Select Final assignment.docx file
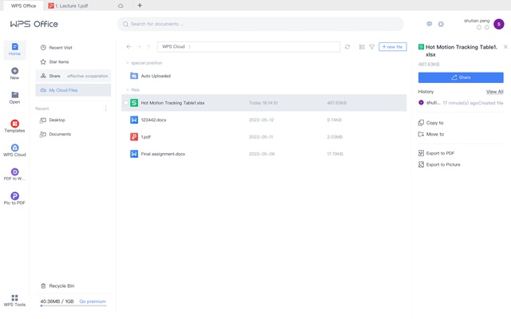This screenshot has height=319, width=511. coord(264,154)
